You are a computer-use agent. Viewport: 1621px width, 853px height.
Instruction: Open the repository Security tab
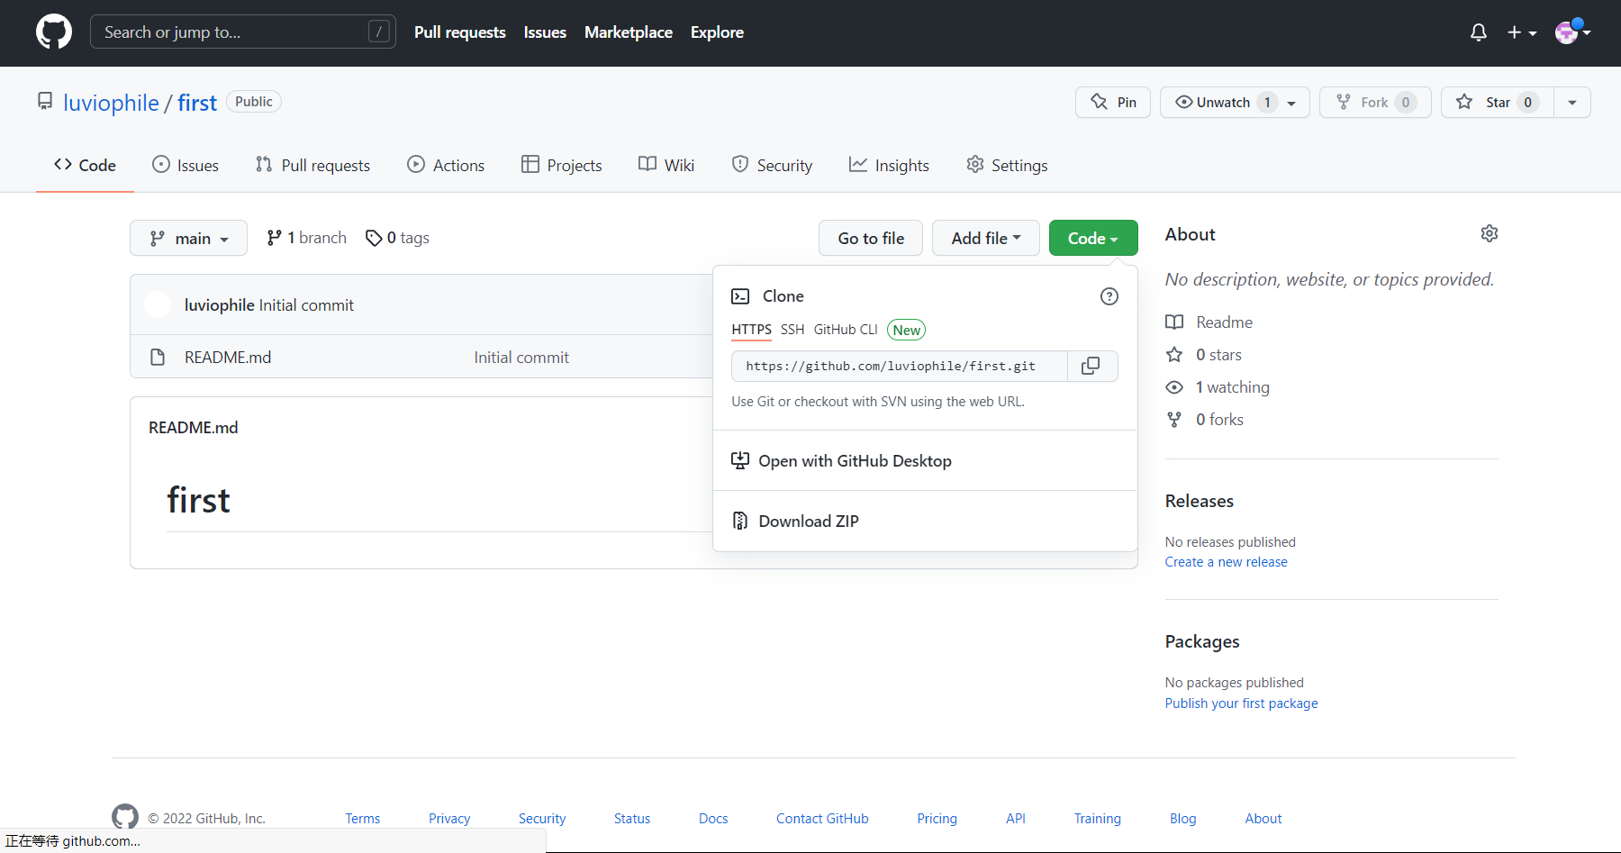pyautogui.click(x=772, y=165)
